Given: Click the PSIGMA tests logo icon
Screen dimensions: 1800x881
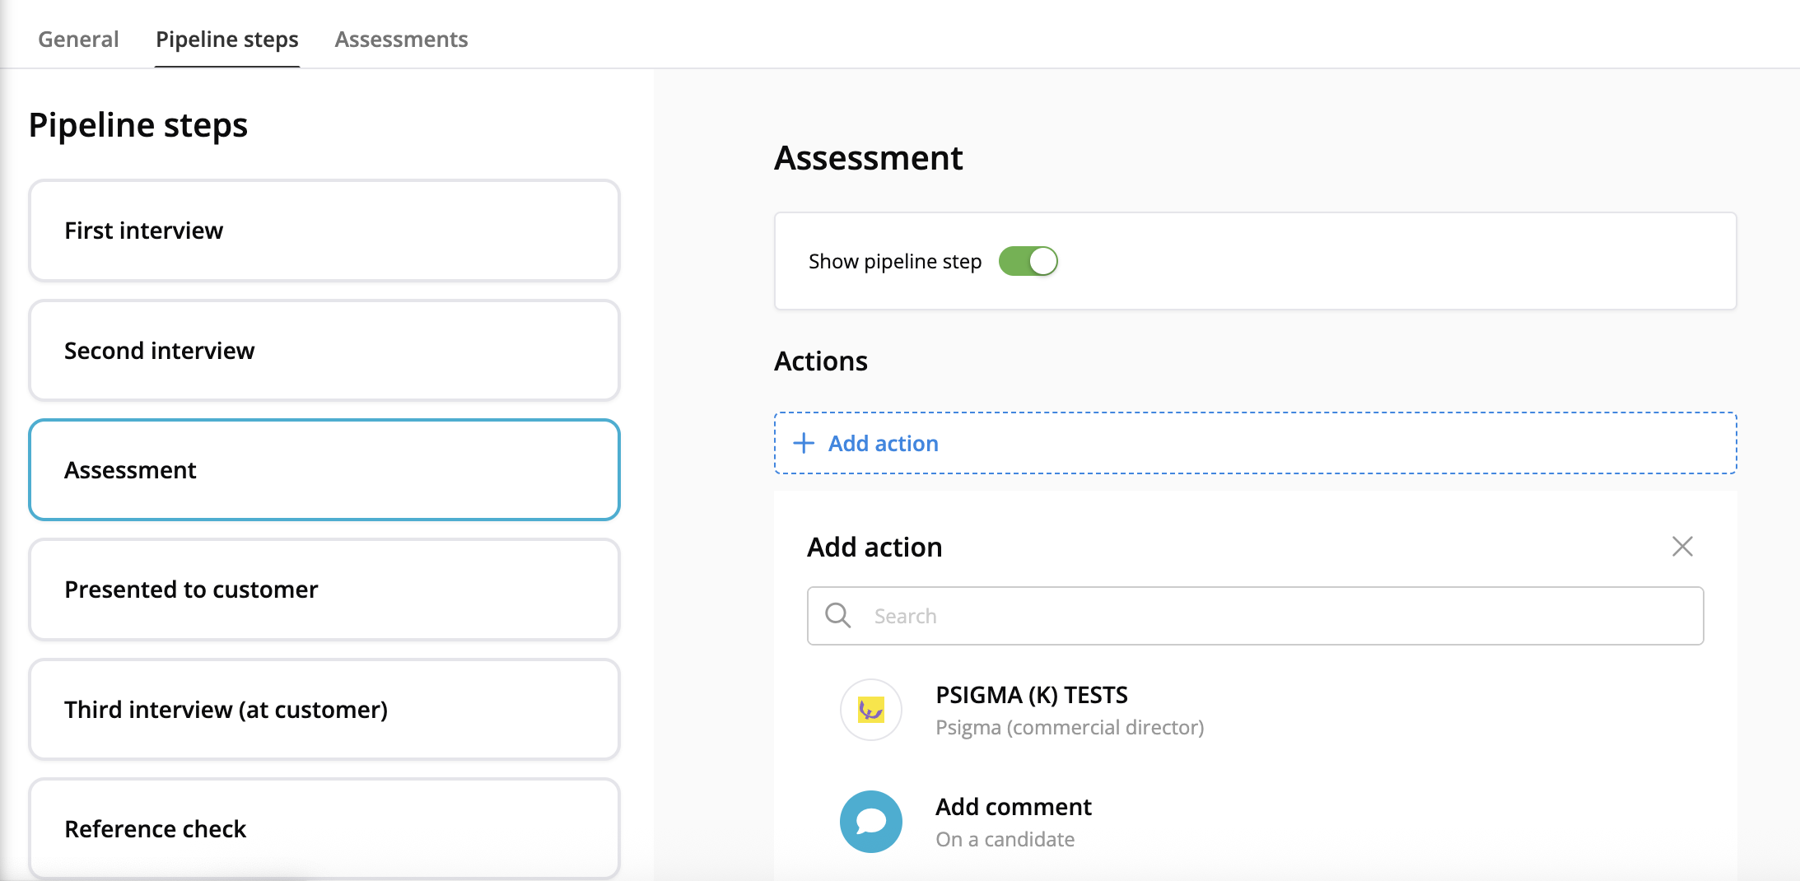Looking at the screenshot, I should [870, 709].
